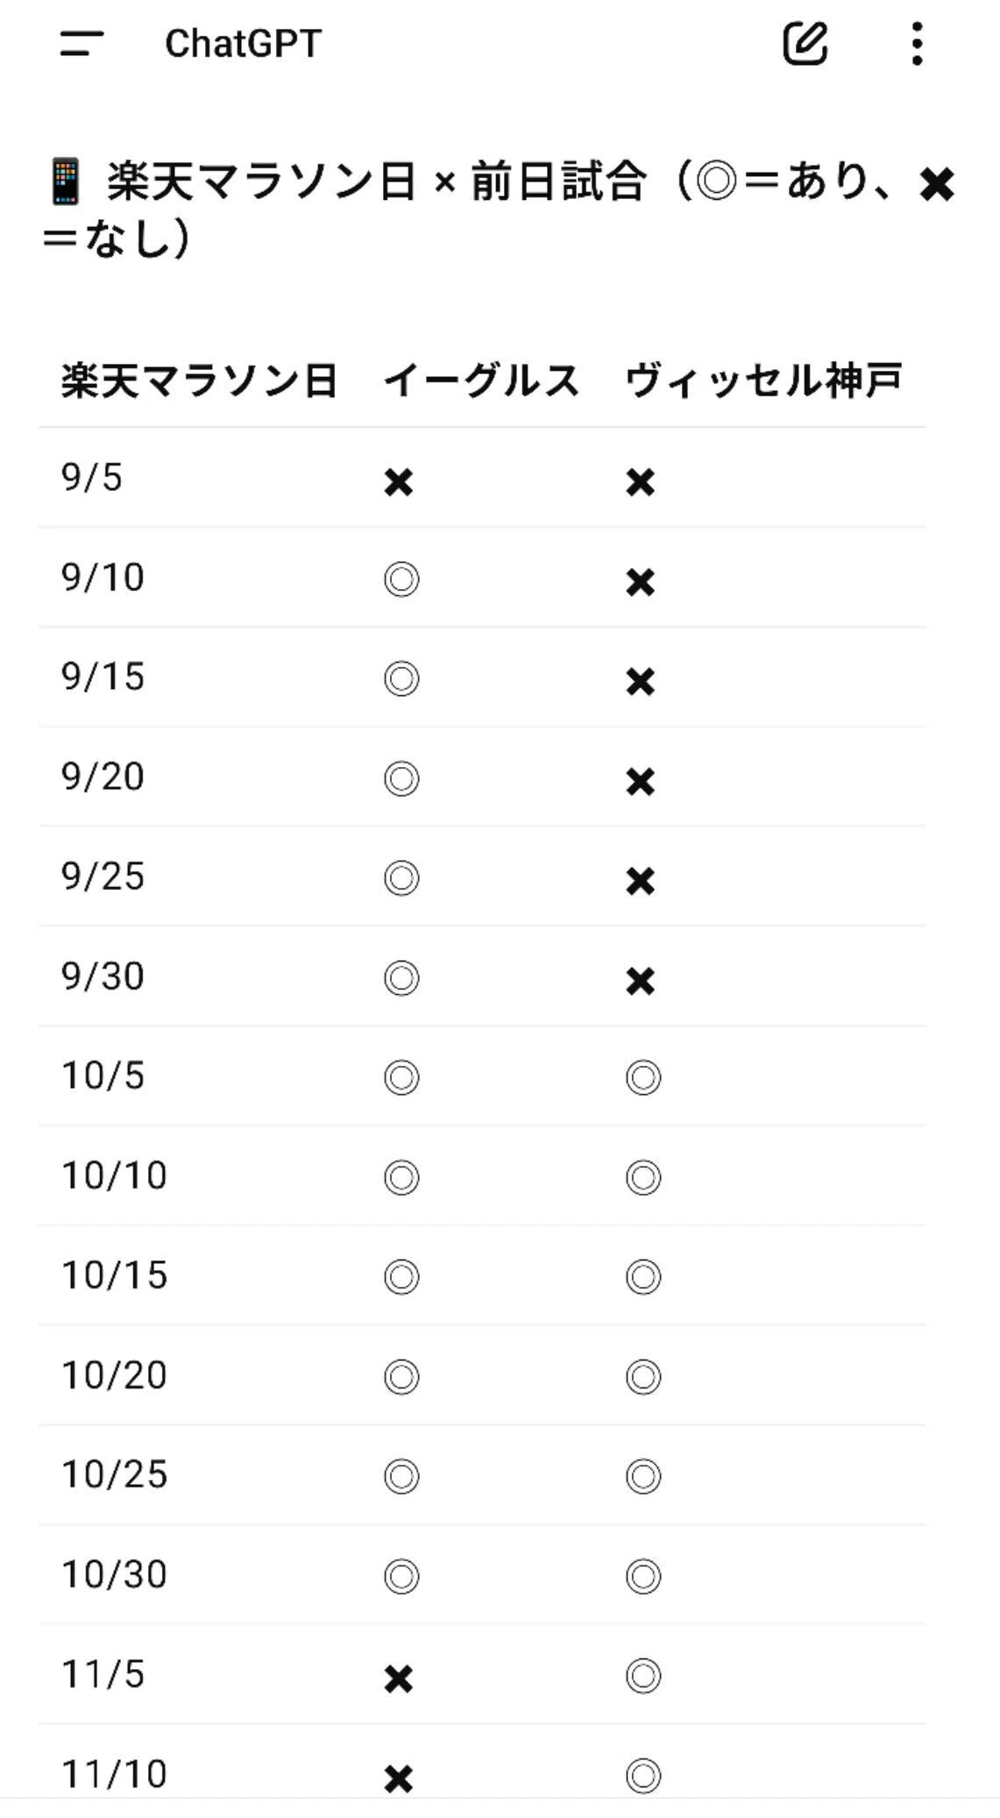Tap the 9/5 date cell

click(92, 478)
